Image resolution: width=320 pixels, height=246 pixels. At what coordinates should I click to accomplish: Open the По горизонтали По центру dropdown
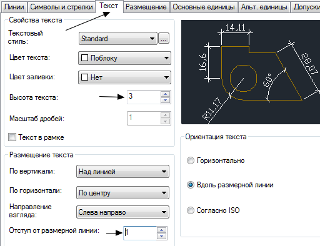pos(122,193)
